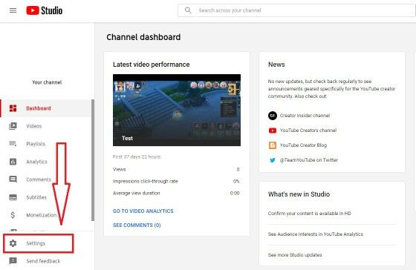
Task: Click 'See more Studio updates'
Action: 295,254
